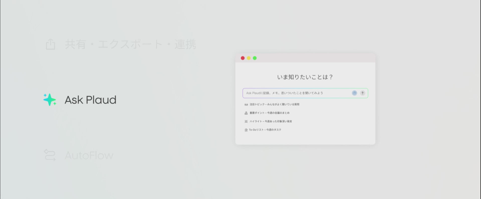Focus the Ask Plaud question input field
The width and height of the screenshot is (481, 199).
pos(296,93)
